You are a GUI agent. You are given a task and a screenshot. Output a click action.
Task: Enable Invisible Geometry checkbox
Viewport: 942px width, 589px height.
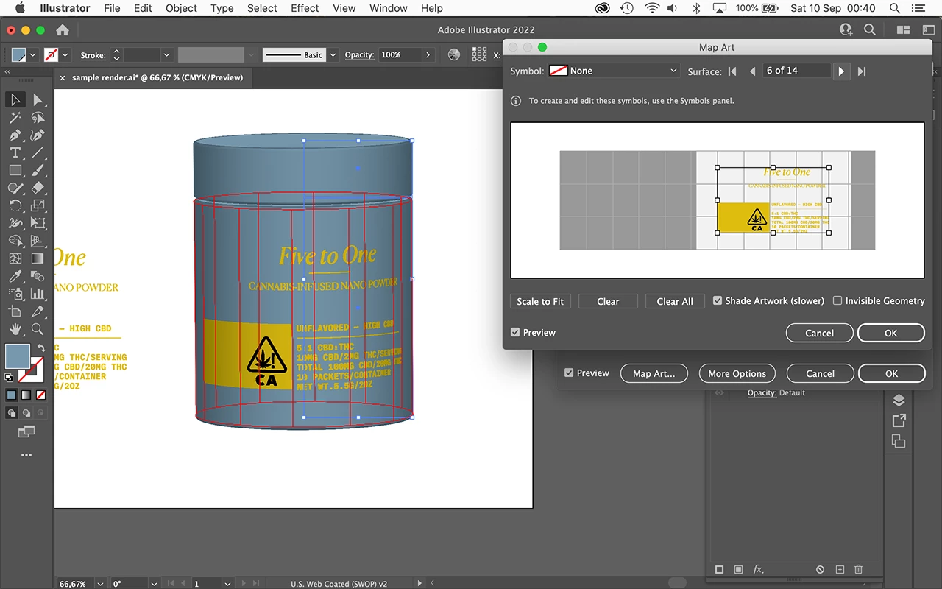[x=837, y=301]
